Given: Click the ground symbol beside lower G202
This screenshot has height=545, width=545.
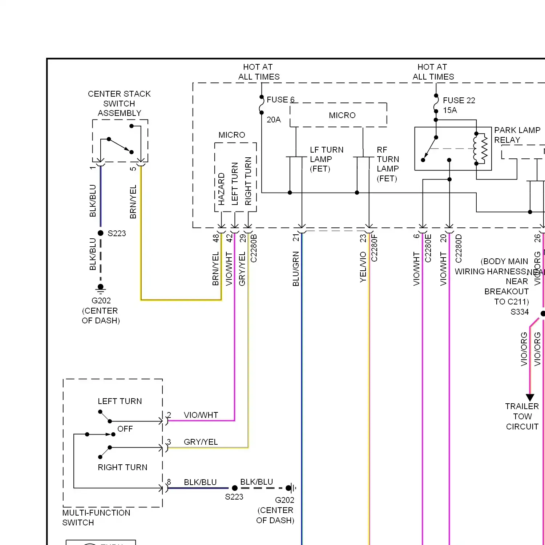Looking at the screenshot, I should pos(291,488).
